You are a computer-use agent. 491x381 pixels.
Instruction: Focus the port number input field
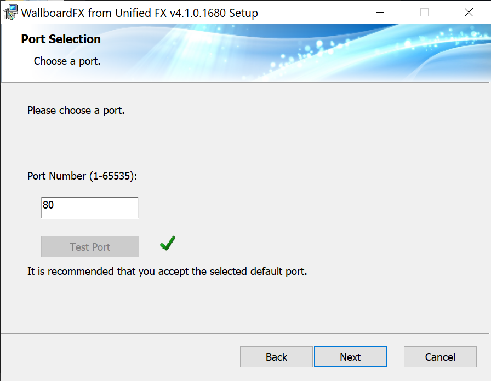point(90,207)
